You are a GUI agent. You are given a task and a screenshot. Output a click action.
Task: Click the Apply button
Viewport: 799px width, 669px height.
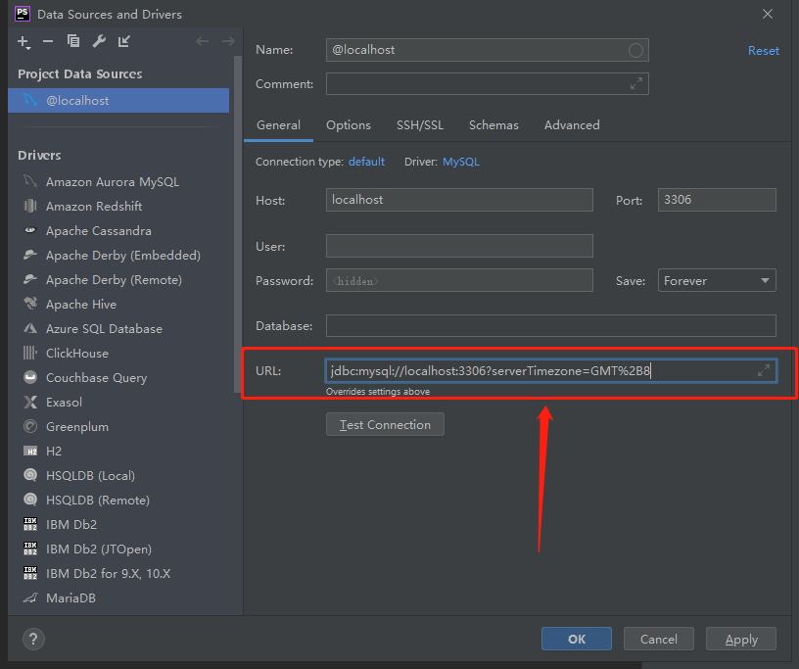(741, 639)
